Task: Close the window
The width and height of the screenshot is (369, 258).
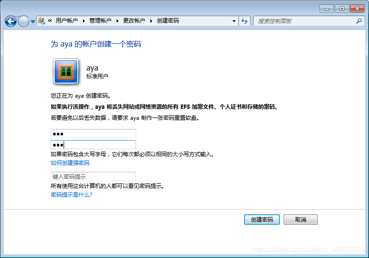Action: (x=357, y=9)
